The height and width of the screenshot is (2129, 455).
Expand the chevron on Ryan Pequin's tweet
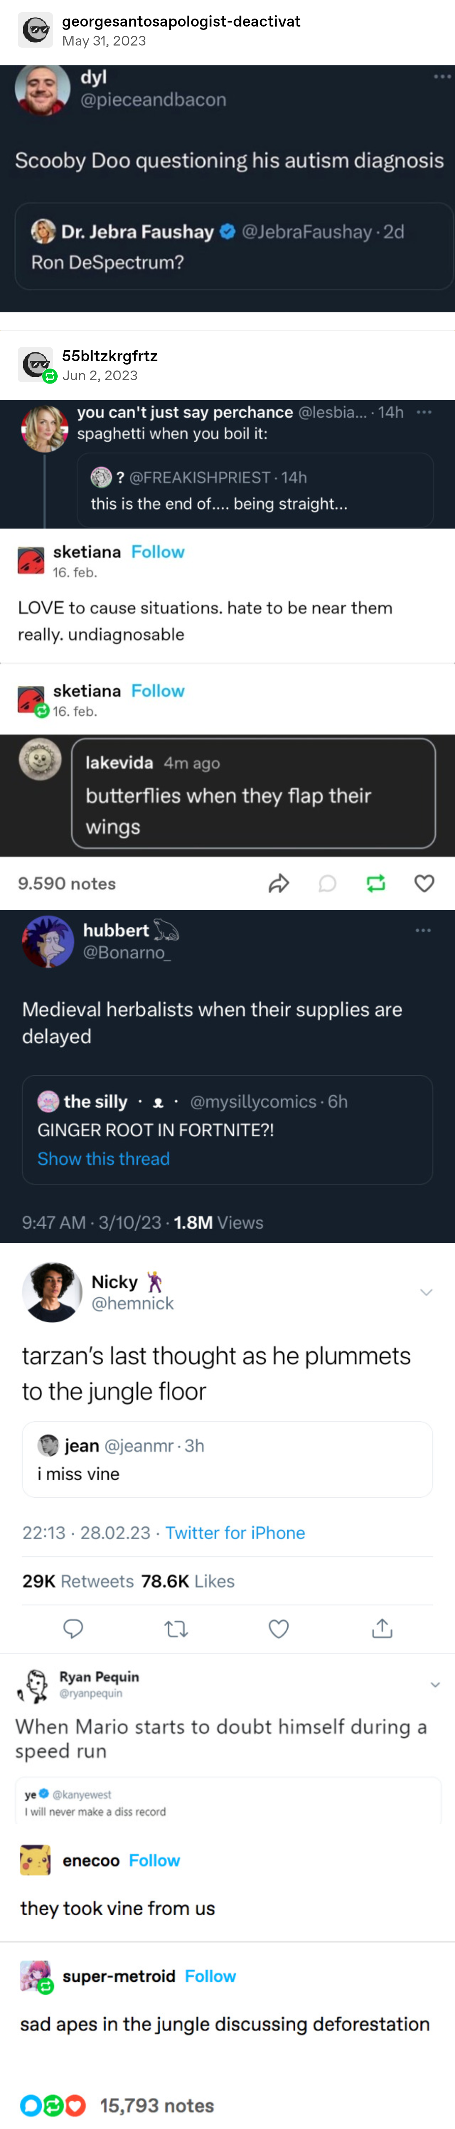click(435, 1684)
